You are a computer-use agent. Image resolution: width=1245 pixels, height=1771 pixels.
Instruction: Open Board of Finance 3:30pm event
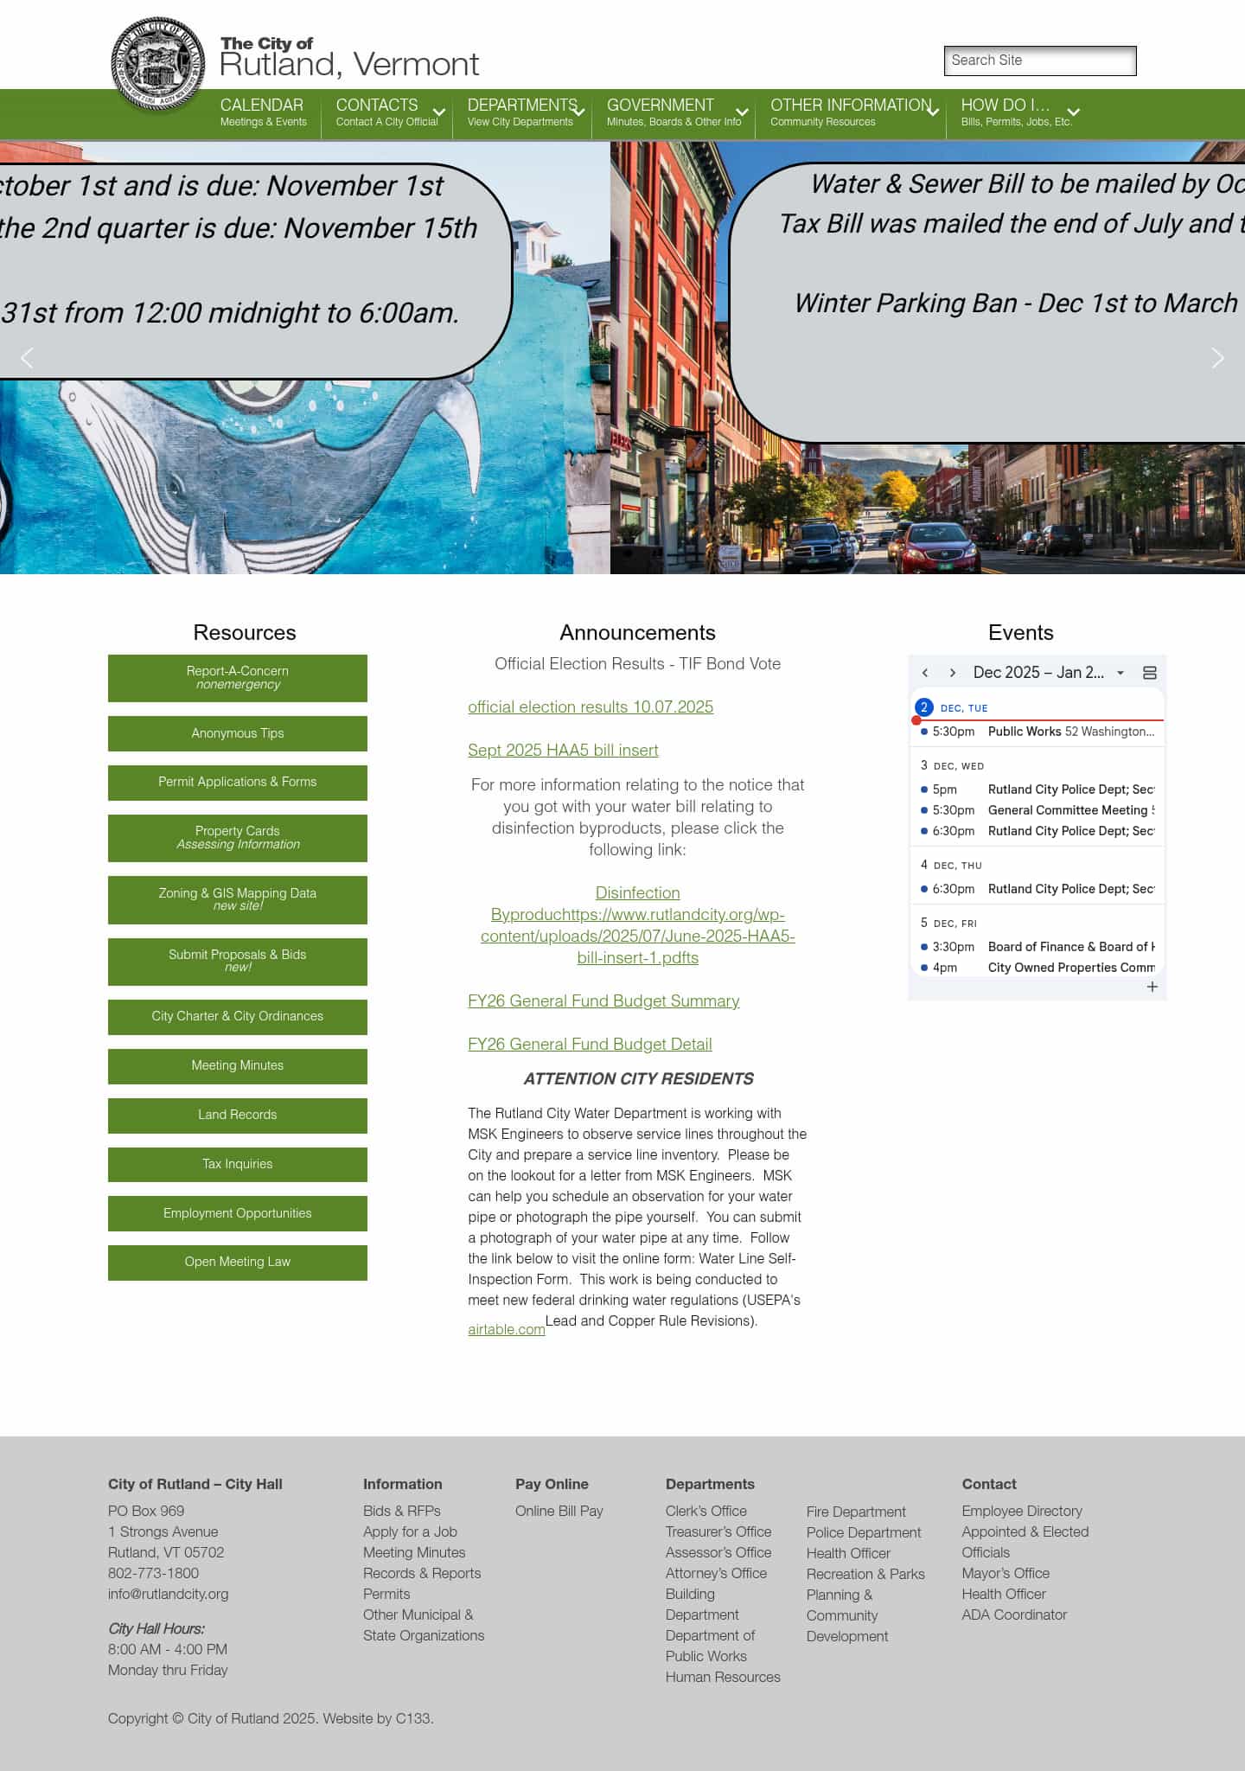1037,947
